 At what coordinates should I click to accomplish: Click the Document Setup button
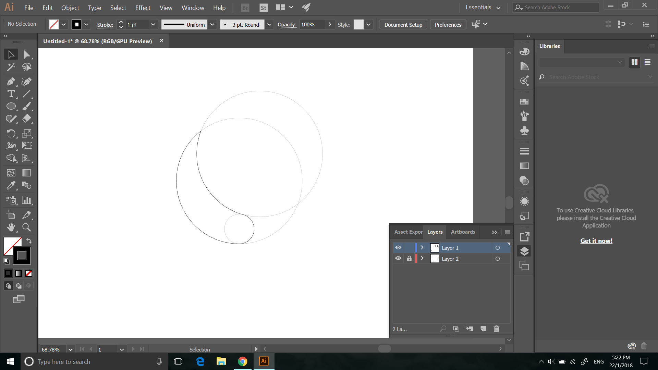tap(403, 24)
